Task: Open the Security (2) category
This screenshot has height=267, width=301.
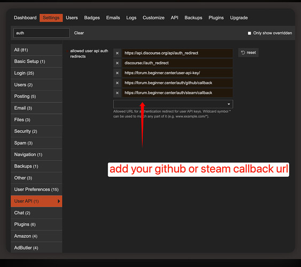Action: pyautogui.click(x=36, y=131)
